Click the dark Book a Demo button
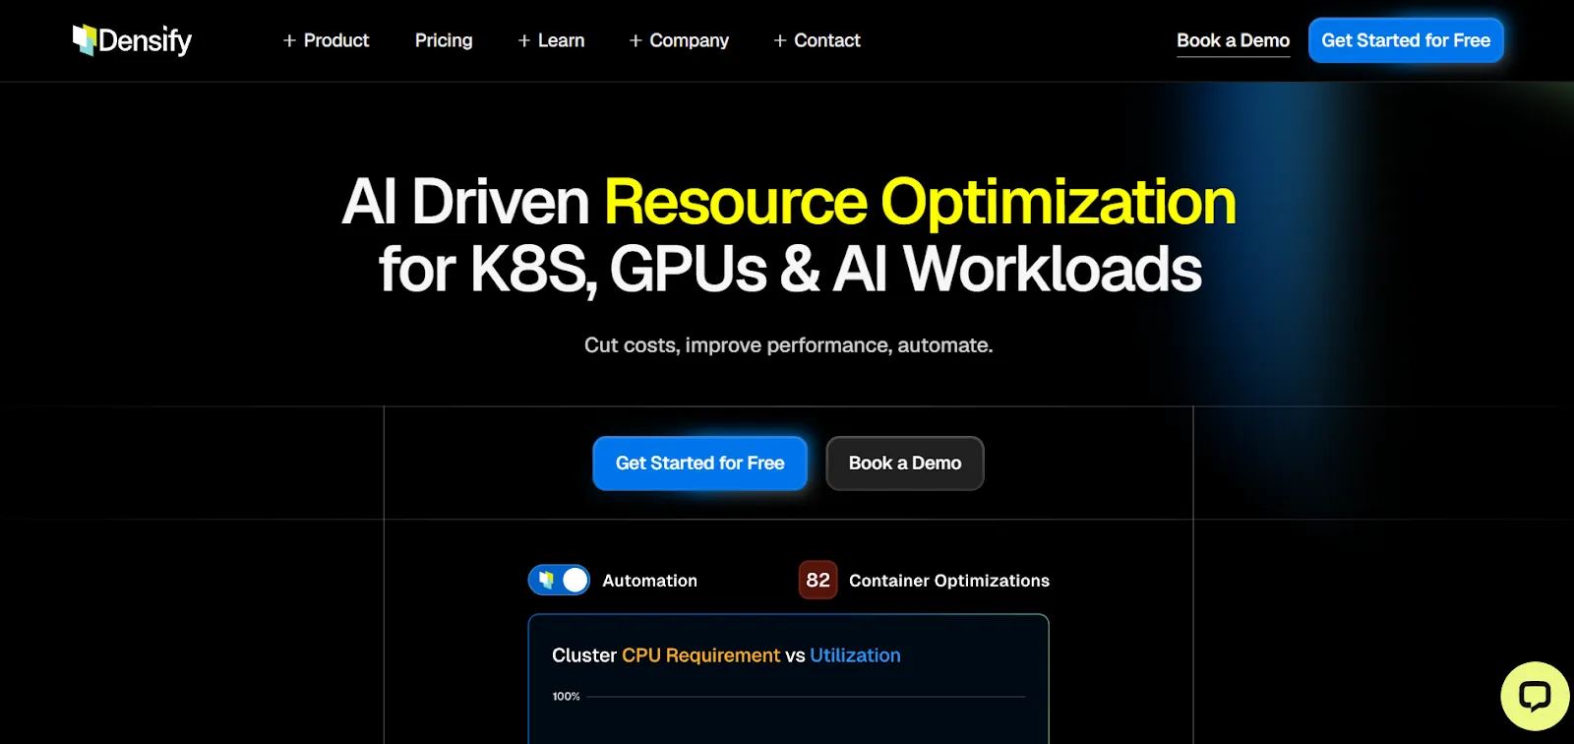Viewport: 1574px width, 744px height. coord(905,463)
